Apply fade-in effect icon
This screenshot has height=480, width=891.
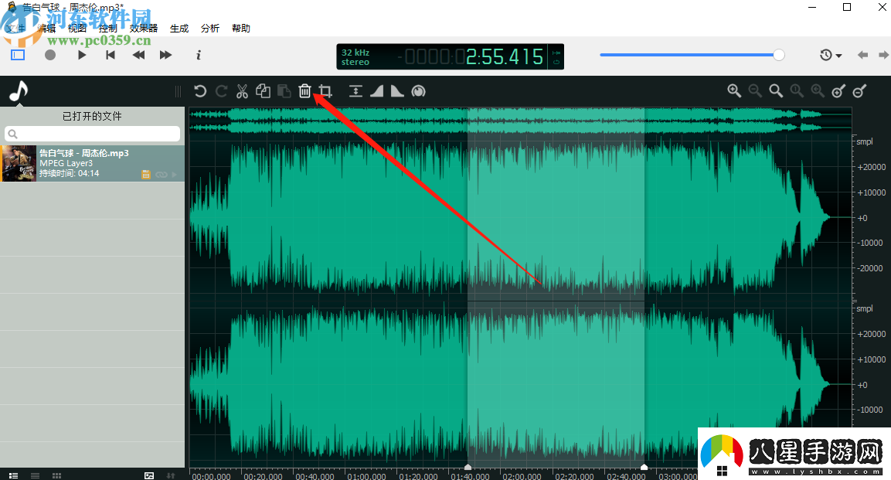(x=376, y=91)
